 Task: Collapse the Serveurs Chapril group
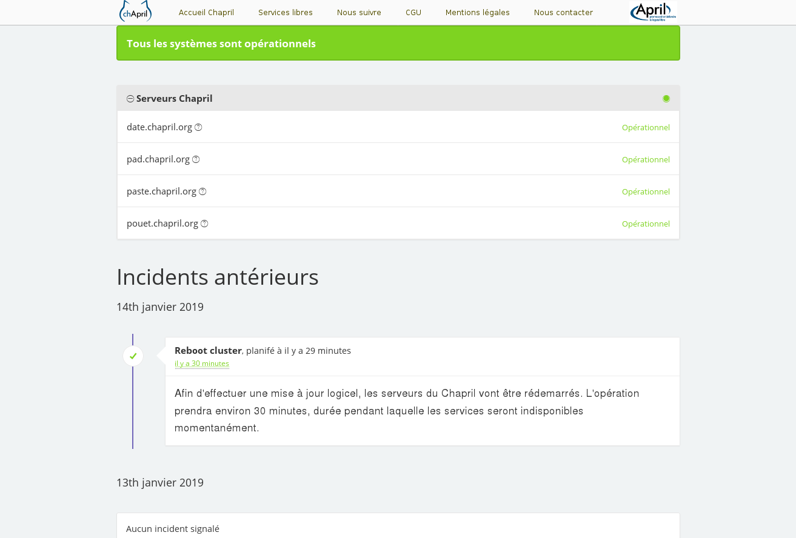coord(130,99)
